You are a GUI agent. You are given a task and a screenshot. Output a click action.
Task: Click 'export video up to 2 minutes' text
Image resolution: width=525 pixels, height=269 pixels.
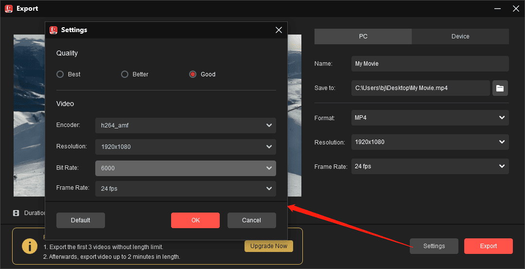tap(112, 257)
